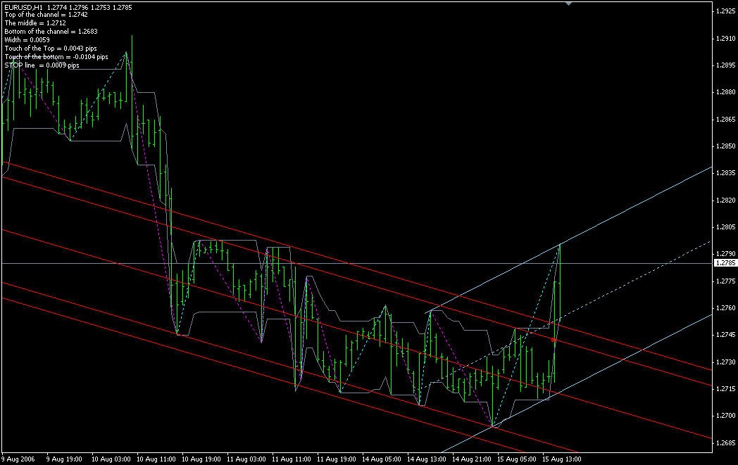
Task: Click 'Touch of the bottom = -0.0104 pips'
Action: coord(56,57)
